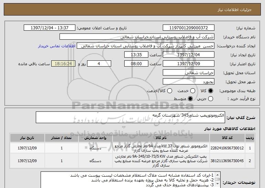
Task: Click the buyer organization name field
Action: tap(137, 37)
